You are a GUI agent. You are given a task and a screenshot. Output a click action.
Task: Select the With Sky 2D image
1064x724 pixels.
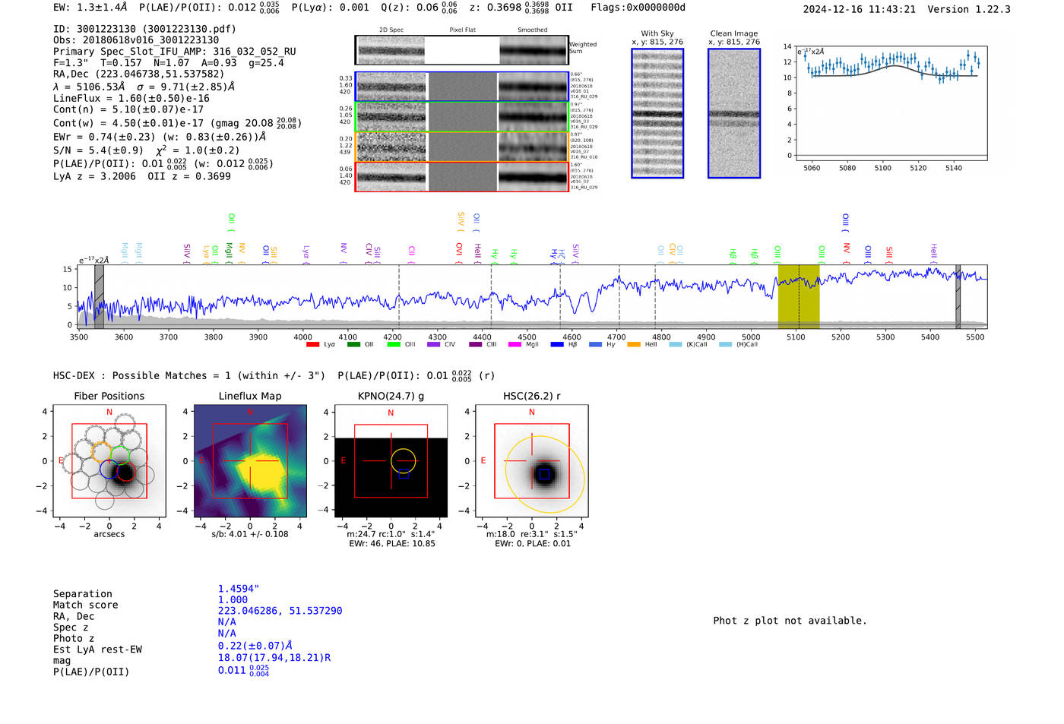(x=657, y=113)
